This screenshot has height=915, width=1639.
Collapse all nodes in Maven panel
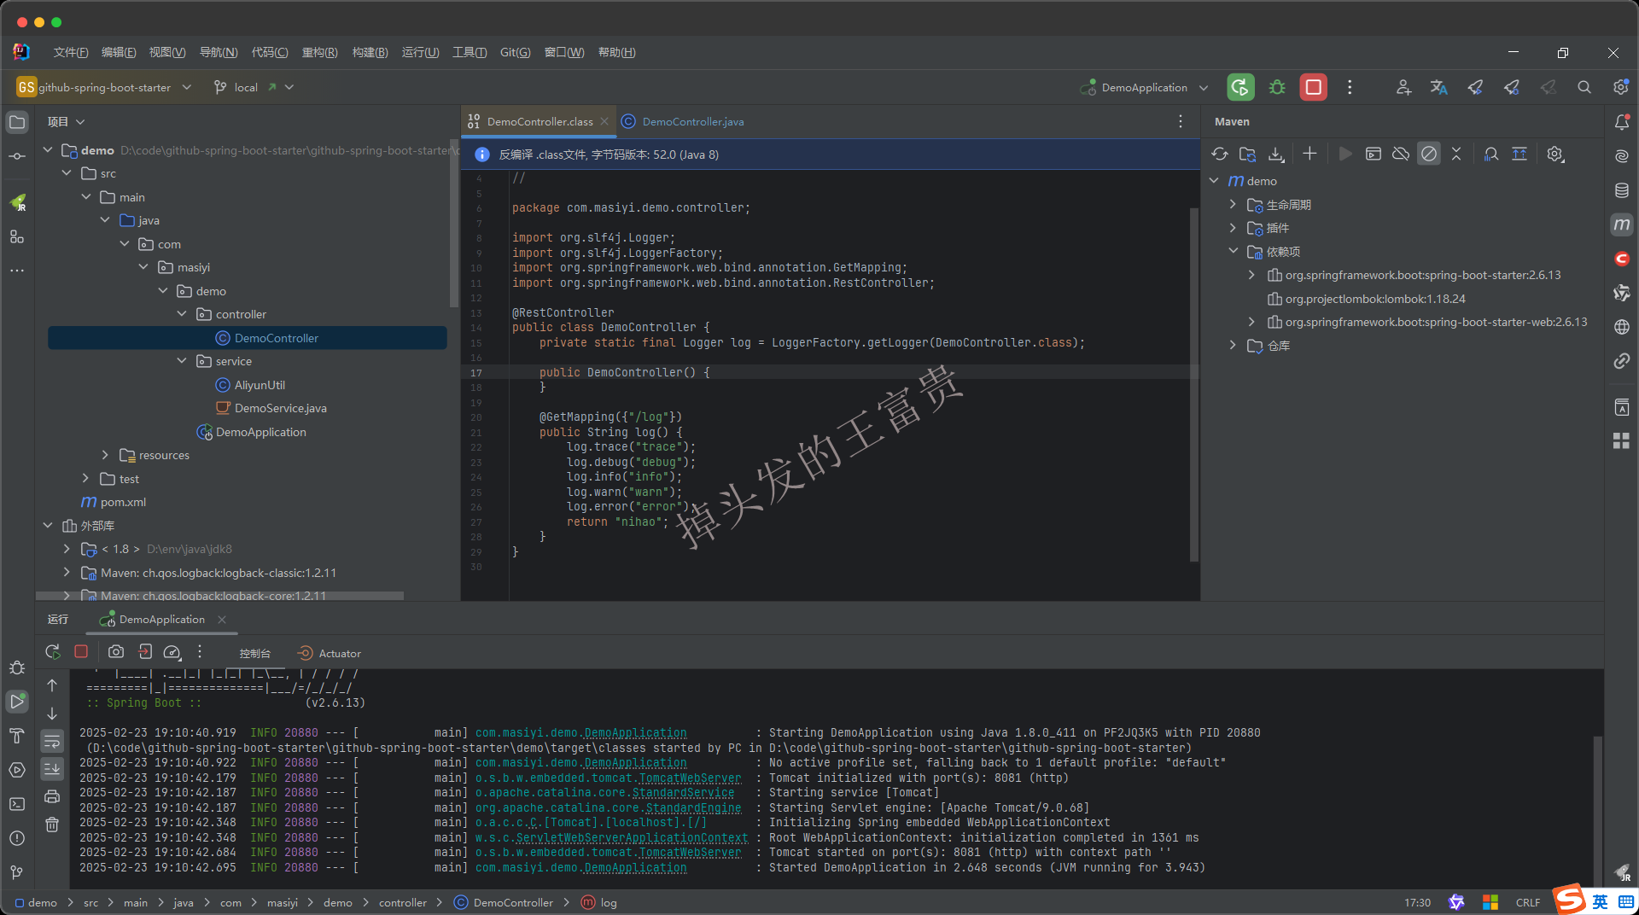pyautogui.click(x=1456, y=154)
